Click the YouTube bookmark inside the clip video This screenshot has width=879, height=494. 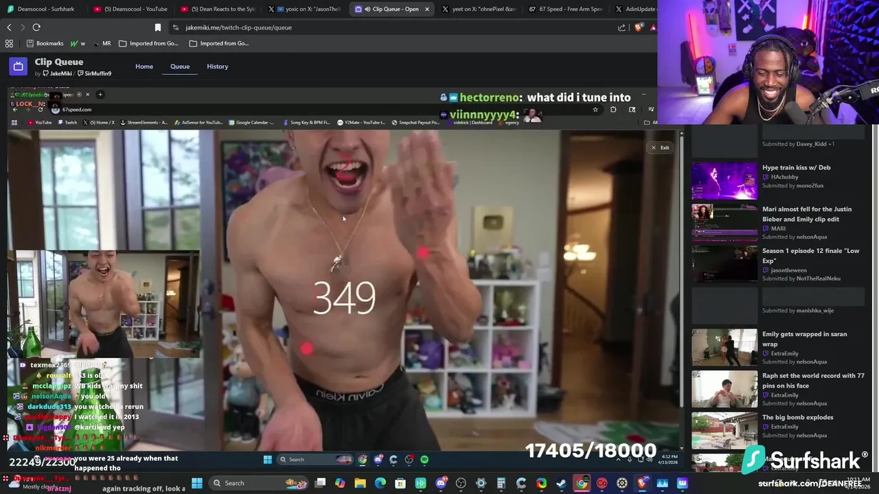pyautogui.click(x=40, y=122)
